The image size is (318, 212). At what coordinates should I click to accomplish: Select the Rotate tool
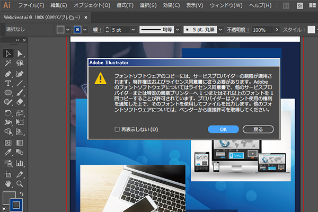pos(8,113)
